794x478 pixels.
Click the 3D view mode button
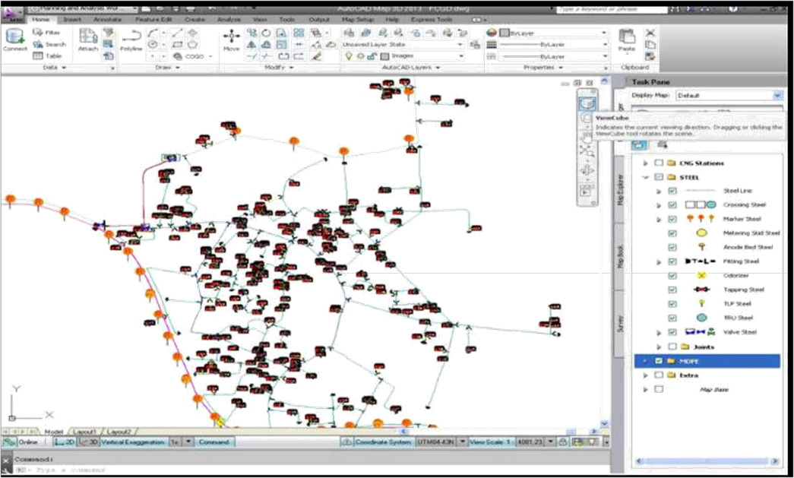(x=88, y=442)
